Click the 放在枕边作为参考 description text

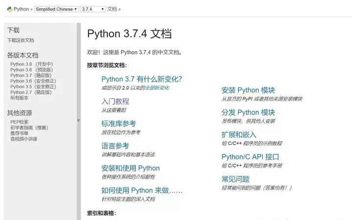tap(121, 132)
